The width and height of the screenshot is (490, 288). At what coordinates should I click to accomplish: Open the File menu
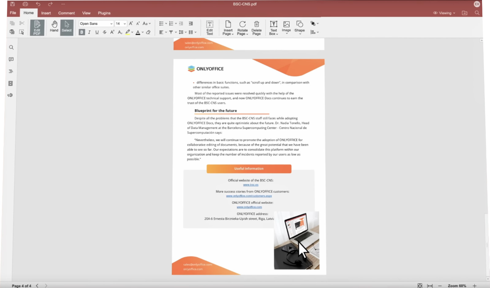pos(13,13)
